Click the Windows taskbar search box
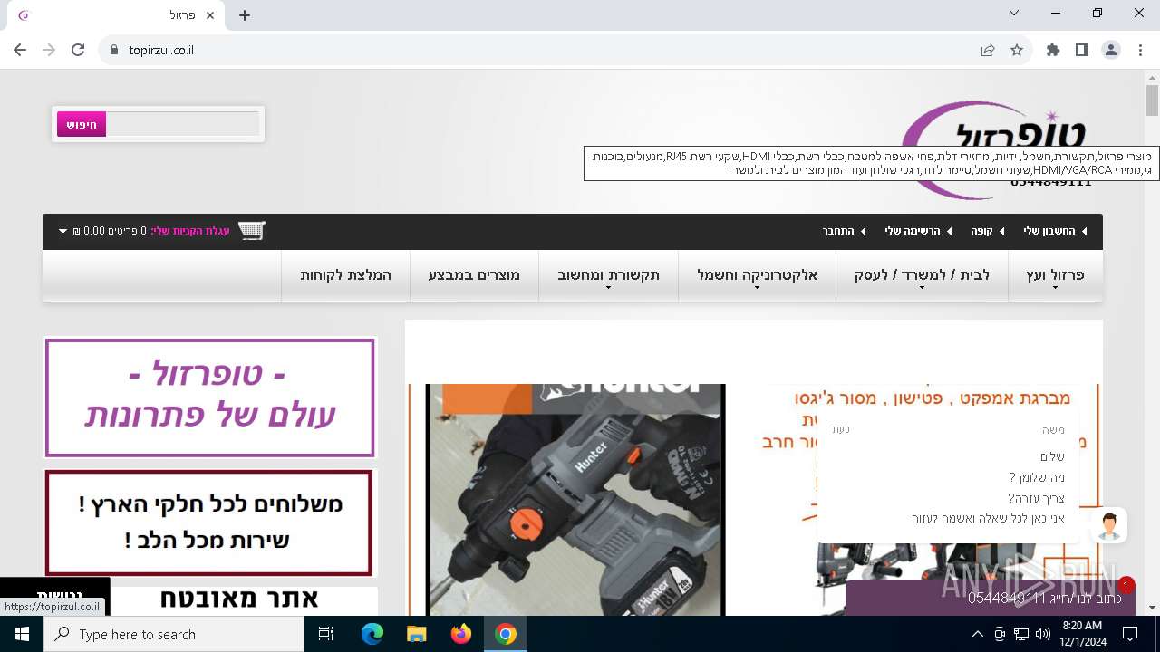This screenshot has height=652, width=1160. [x=174, y=634]
